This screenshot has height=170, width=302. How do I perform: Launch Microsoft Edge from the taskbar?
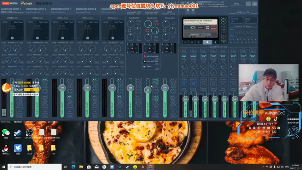73,167
